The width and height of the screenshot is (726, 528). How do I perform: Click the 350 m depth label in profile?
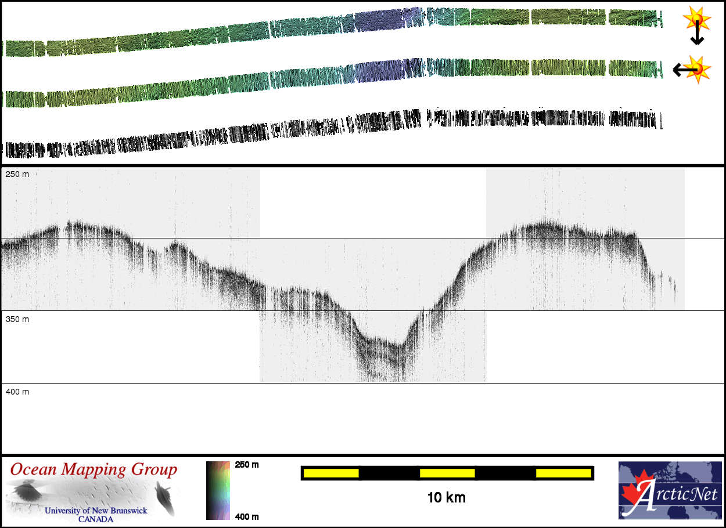tap(17, 319)
